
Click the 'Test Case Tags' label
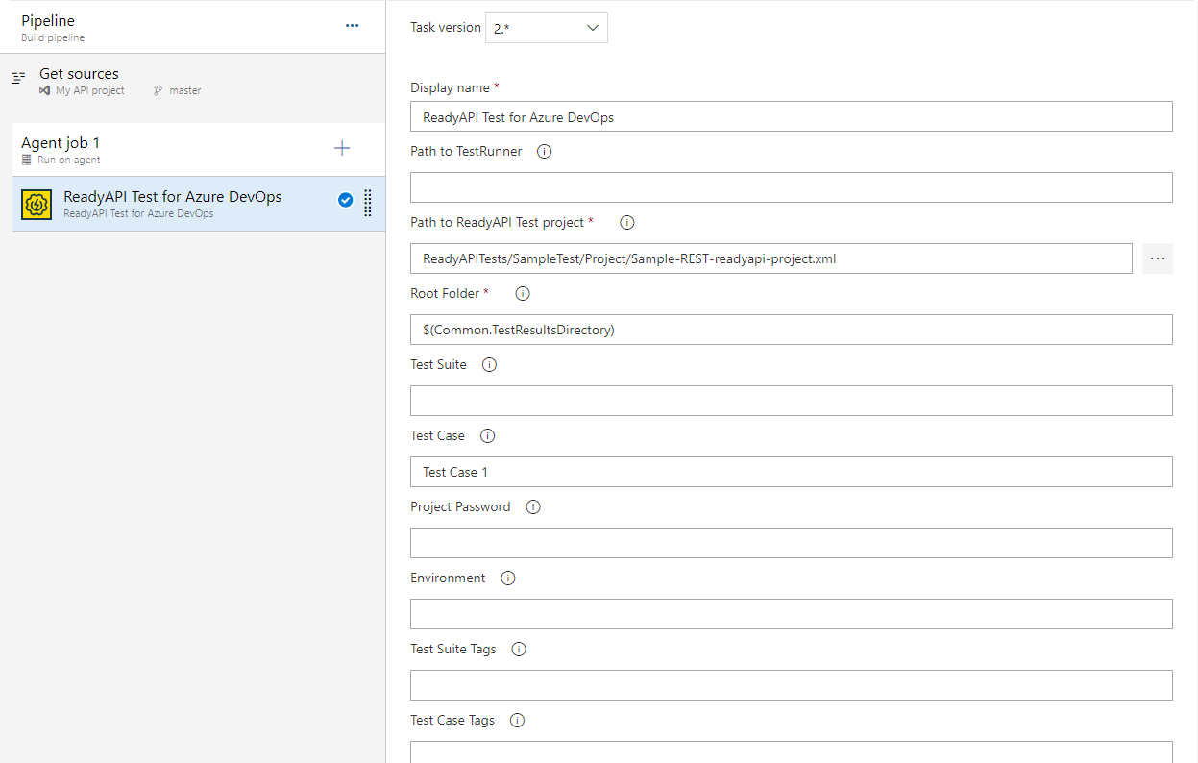pos(452,720)
